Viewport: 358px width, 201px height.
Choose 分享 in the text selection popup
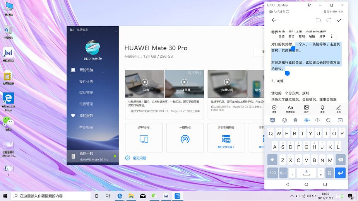[322, 36]
